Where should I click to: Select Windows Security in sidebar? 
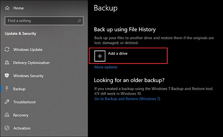[x=28, y=76]
